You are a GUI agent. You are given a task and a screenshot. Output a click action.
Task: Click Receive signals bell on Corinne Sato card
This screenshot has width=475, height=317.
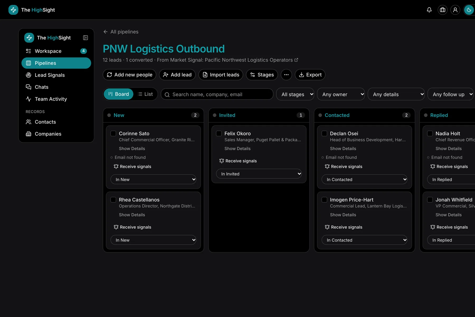(132, 166)
